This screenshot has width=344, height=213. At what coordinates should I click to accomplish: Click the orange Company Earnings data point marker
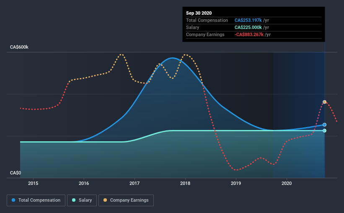(324, 102)
